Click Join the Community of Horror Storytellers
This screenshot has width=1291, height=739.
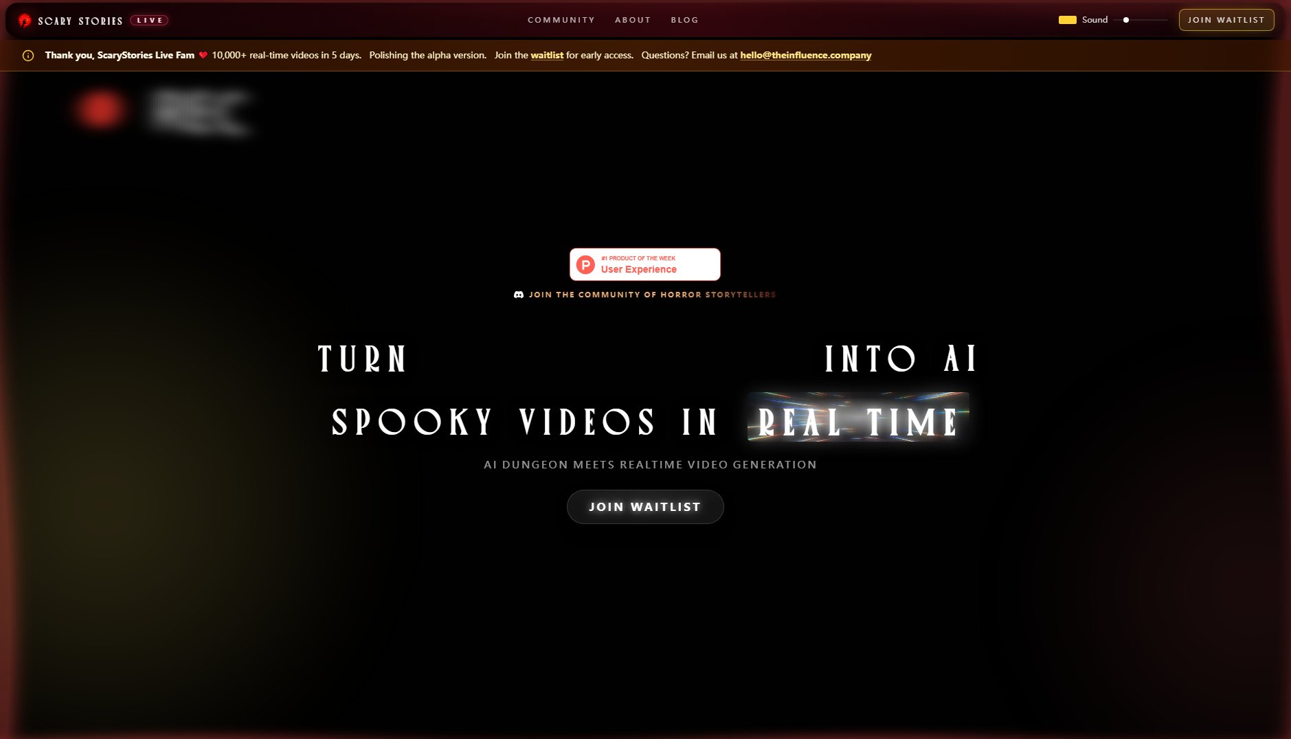coord(651,295)
